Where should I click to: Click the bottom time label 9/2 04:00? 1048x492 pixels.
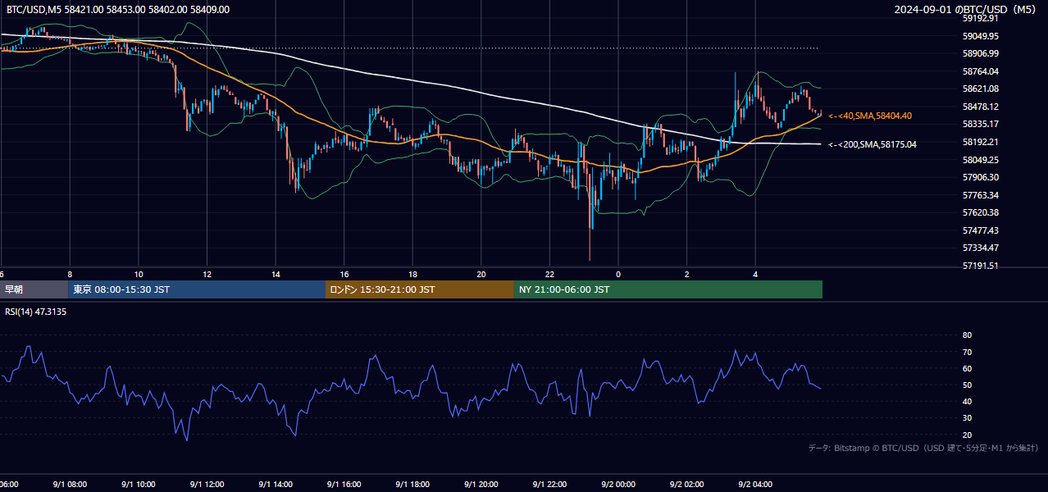pyautogui.click(x=755, y=485)
